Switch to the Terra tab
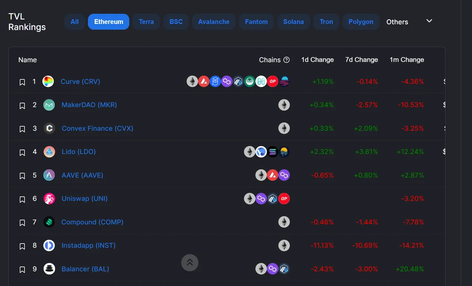This screenshot has width=472, height=286. tap(146, 22)
